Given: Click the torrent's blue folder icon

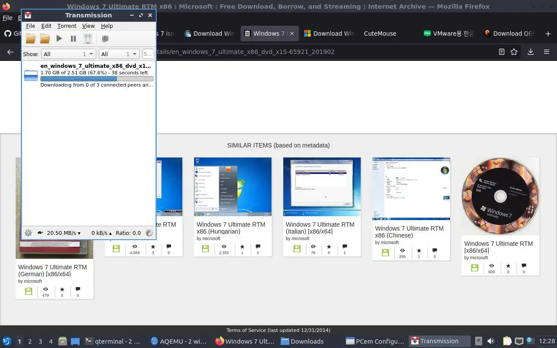Looking at the screenshot, I should tap(31, 75).
